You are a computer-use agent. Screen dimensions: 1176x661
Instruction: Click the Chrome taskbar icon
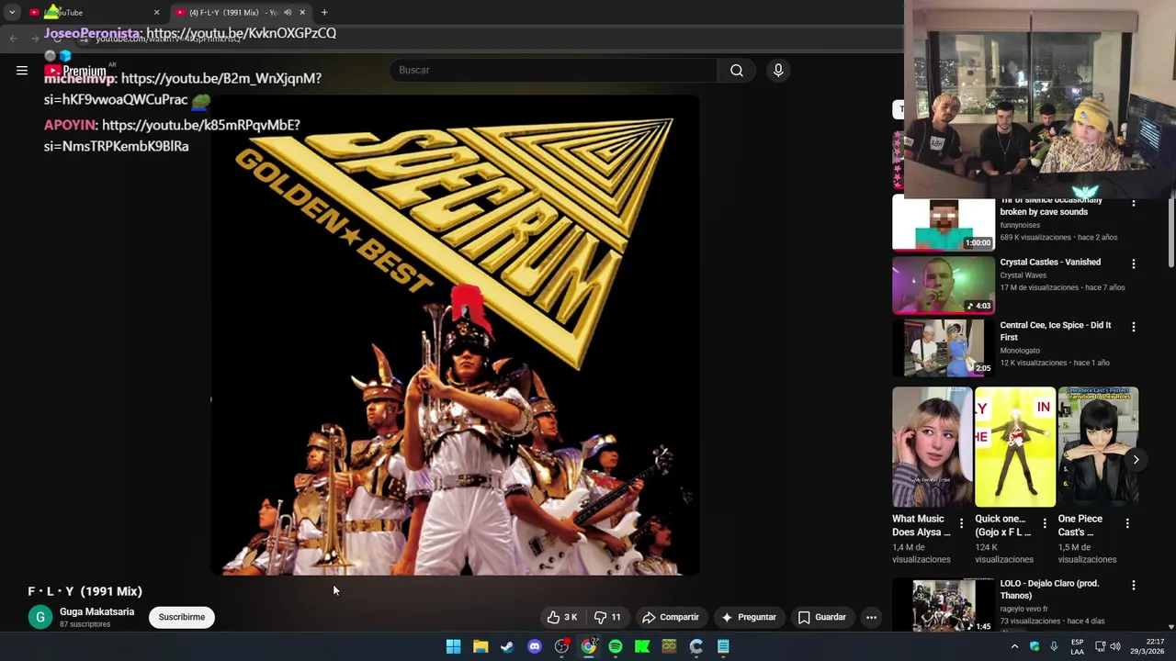tap(588, 646)
